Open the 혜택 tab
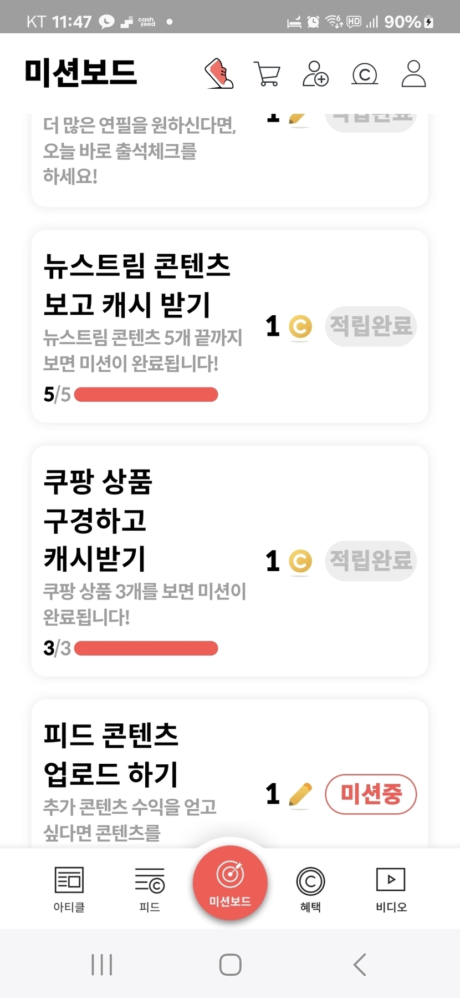The height and width of the screenshot is (998, 460). pos(310,889)
